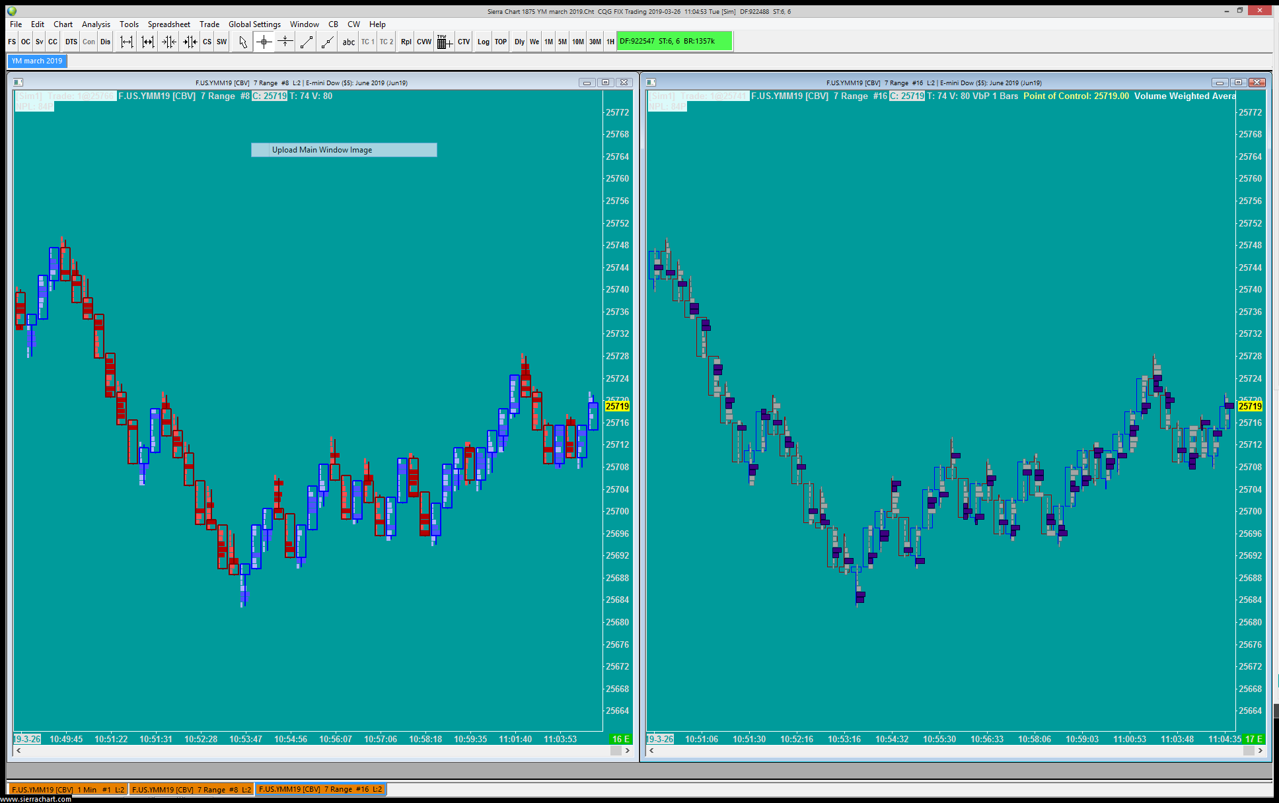The width and height of the screenshot is (1279, 803).
Task: Select the pointer cursor tool
Action: pyautogui.click(x=242, y=42)
